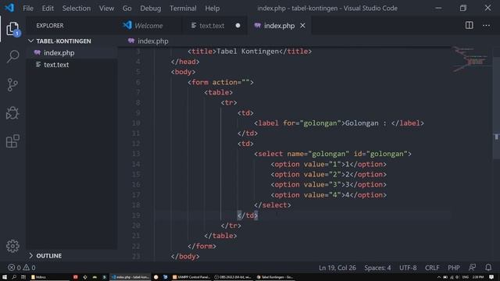Viewport: 500px width, 281px height.
Task: Switch to Tabel Kontingen Chrome taskbar window
Action: [x=275, y=277]
